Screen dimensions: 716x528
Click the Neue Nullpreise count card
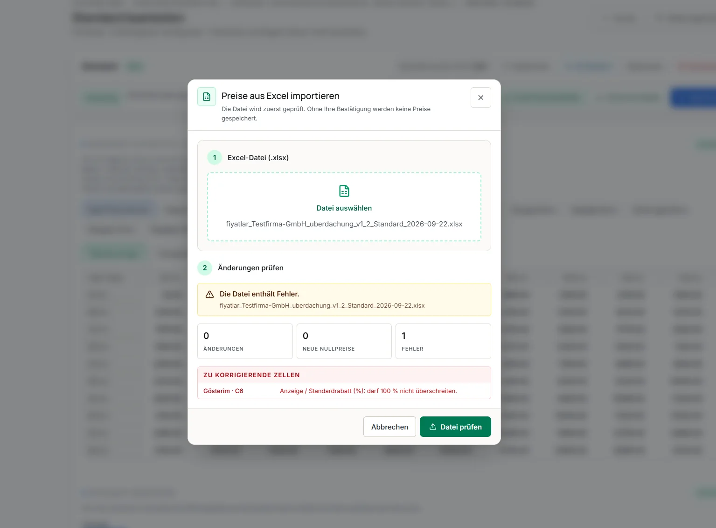point(344,341)
